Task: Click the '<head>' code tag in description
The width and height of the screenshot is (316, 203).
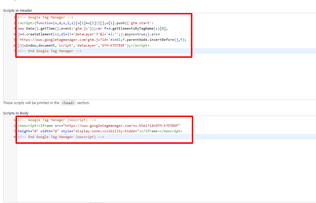Action: [68, 103]
